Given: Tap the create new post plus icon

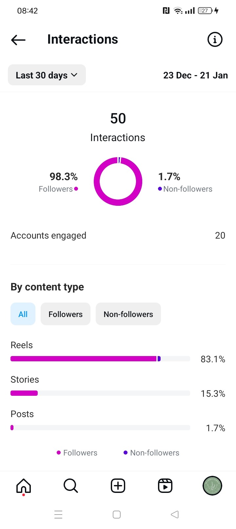Looking at the screenshot, I should click(118, 486).
